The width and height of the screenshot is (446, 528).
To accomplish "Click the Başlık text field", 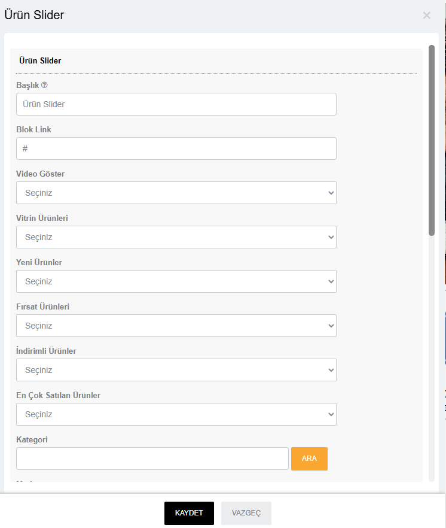I will [x=176, y=104].
